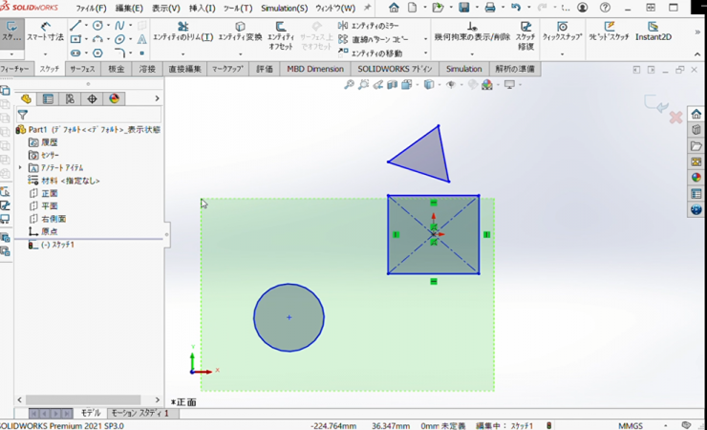Open エンティティのトリム dropdown arrow
The height and width of the screenshot is (430, 707).
[182, 54]
